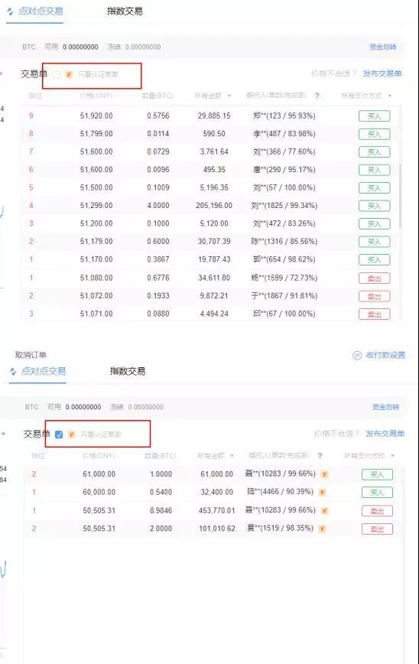Click the 收付款设置 circular settings icon

[357, 355]
